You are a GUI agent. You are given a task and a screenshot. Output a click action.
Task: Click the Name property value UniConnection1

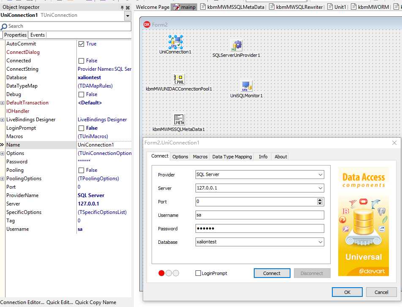pos(96,145)
